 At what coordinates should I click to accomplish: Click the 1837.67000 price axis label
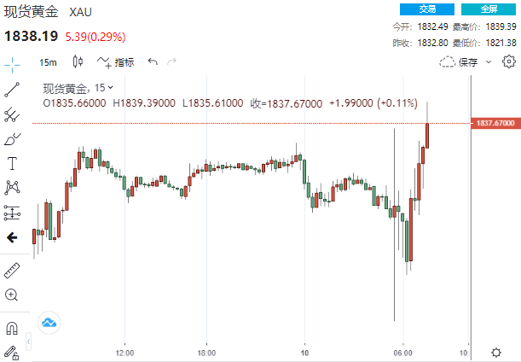coord(496,123)
